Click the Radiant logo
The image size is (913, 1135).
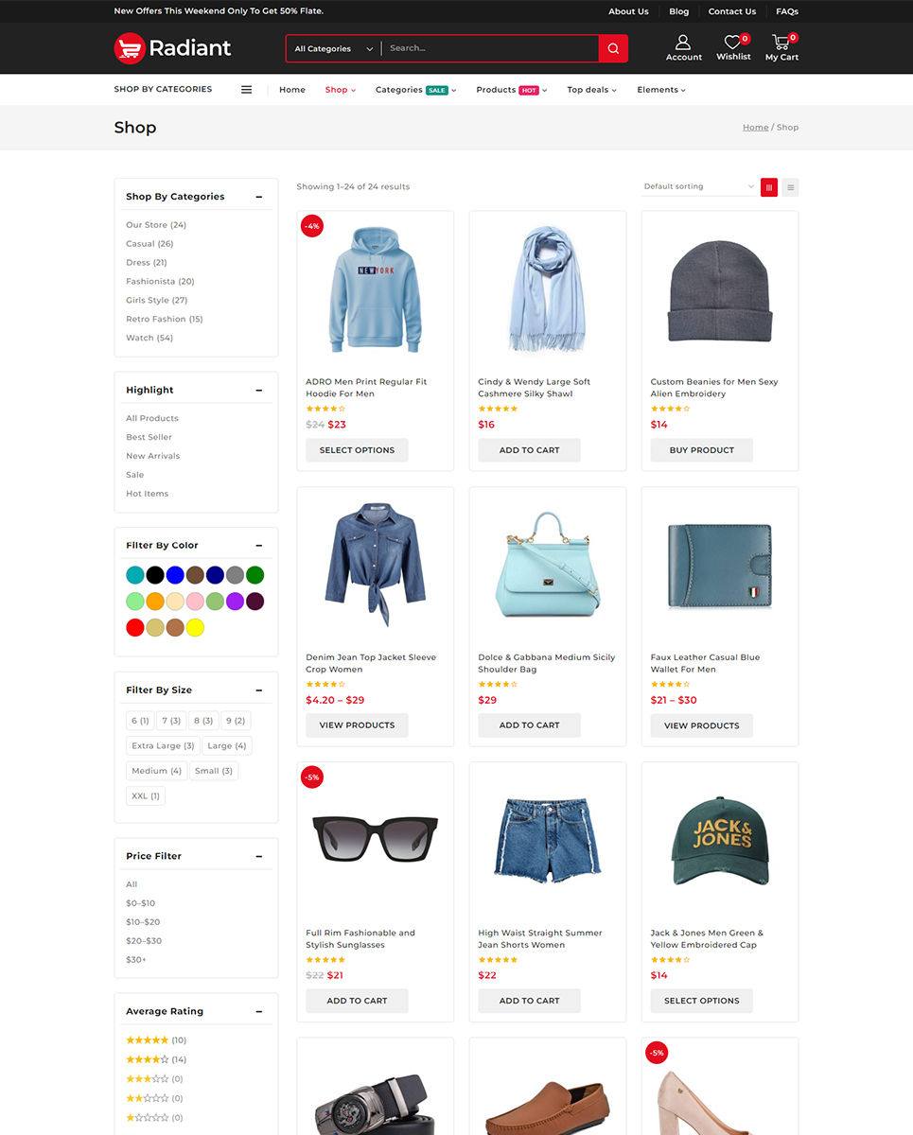173,48
